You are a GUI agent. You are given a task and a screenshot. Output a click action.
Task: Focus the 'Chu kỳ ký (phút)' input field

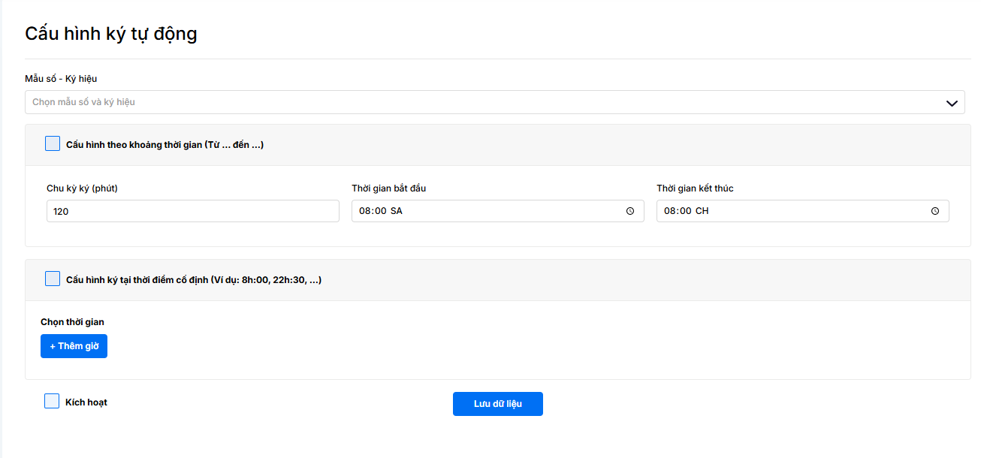pos(192,211)
